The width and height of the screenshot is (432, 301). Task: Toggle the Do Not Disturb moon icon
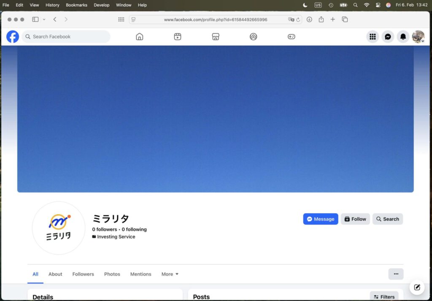(x=305, y=5)
